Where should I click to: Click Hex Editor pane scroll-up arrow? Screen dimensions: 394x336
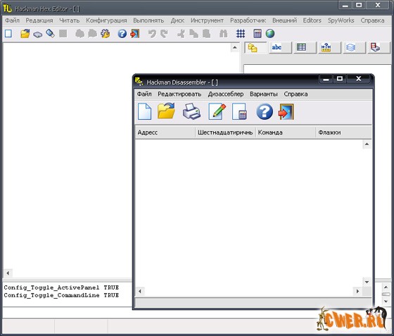235,47
